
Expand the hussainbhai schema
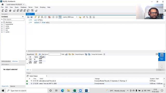[x=2, y=24]
